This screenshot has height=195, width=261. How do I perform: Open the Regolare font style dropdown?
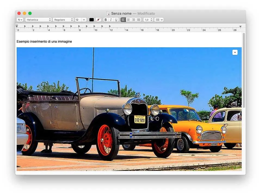(63, 20)
